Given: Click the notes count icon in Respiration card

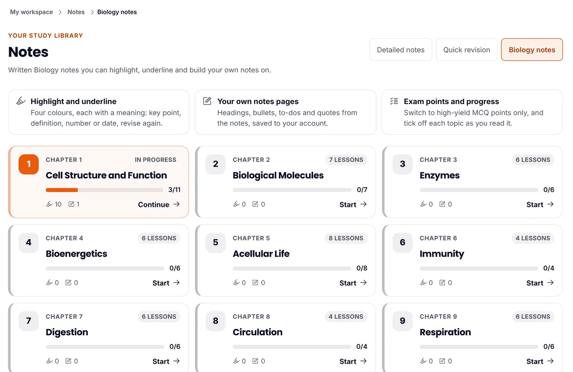Looking at the screenshot, I should point(443,361).
